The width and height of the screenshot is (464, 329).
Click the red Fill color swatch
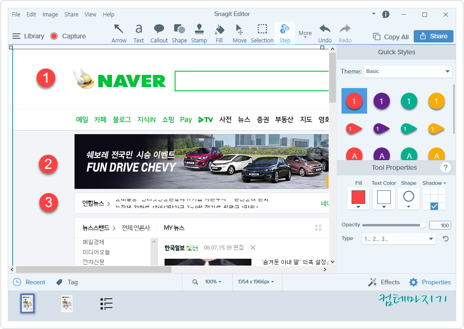pyautogui.click(x=358, y=197)
